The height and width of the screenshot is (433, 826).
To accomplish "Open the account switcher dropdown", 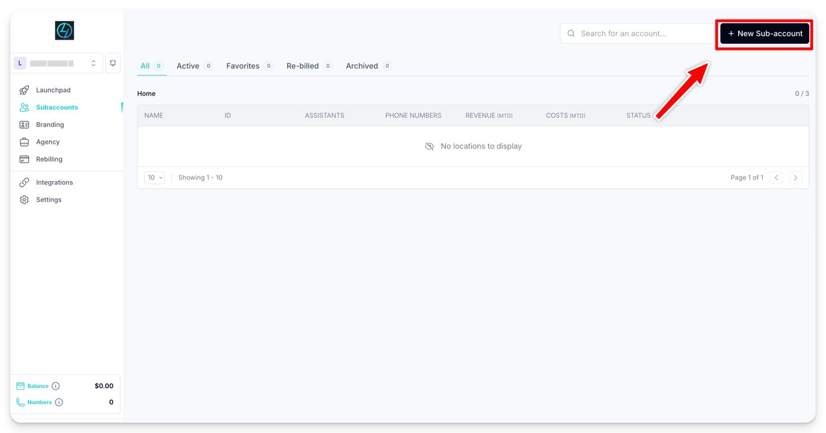I will click(57, 63).
